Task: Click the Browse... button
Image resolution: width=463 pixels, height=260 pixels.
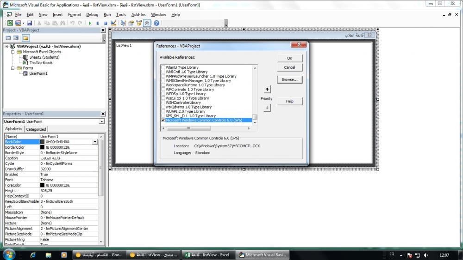Action: click(290, 79)
